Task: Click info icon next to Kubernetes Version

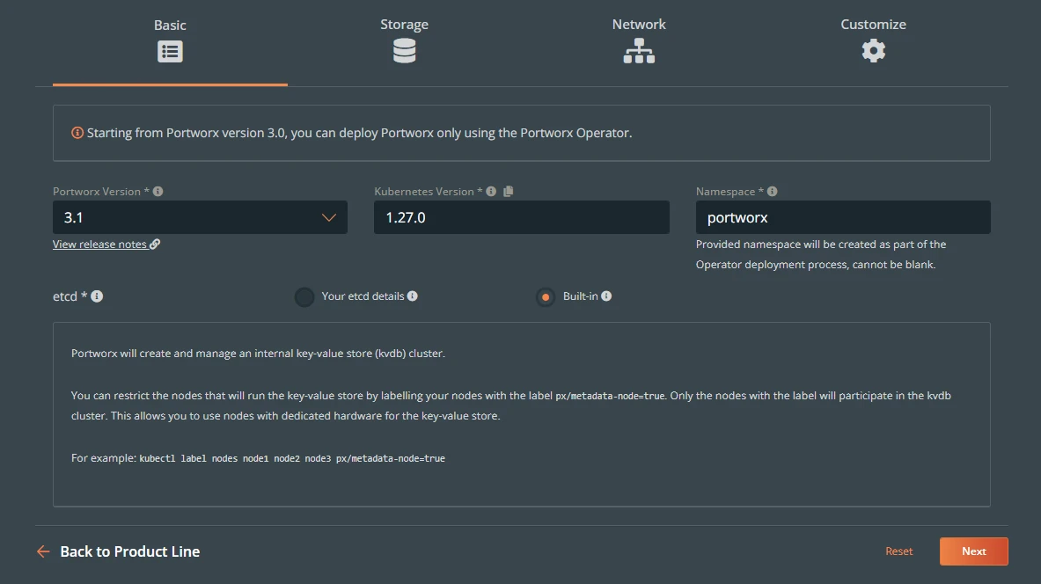Action: (x=491, y=191)
